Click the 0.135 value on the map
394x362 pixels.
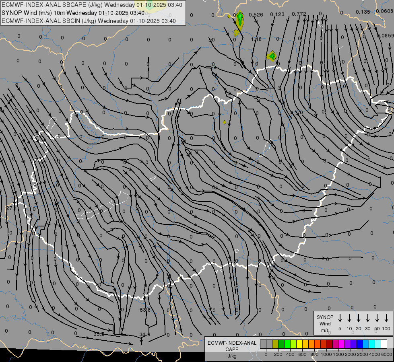(363, 12)
